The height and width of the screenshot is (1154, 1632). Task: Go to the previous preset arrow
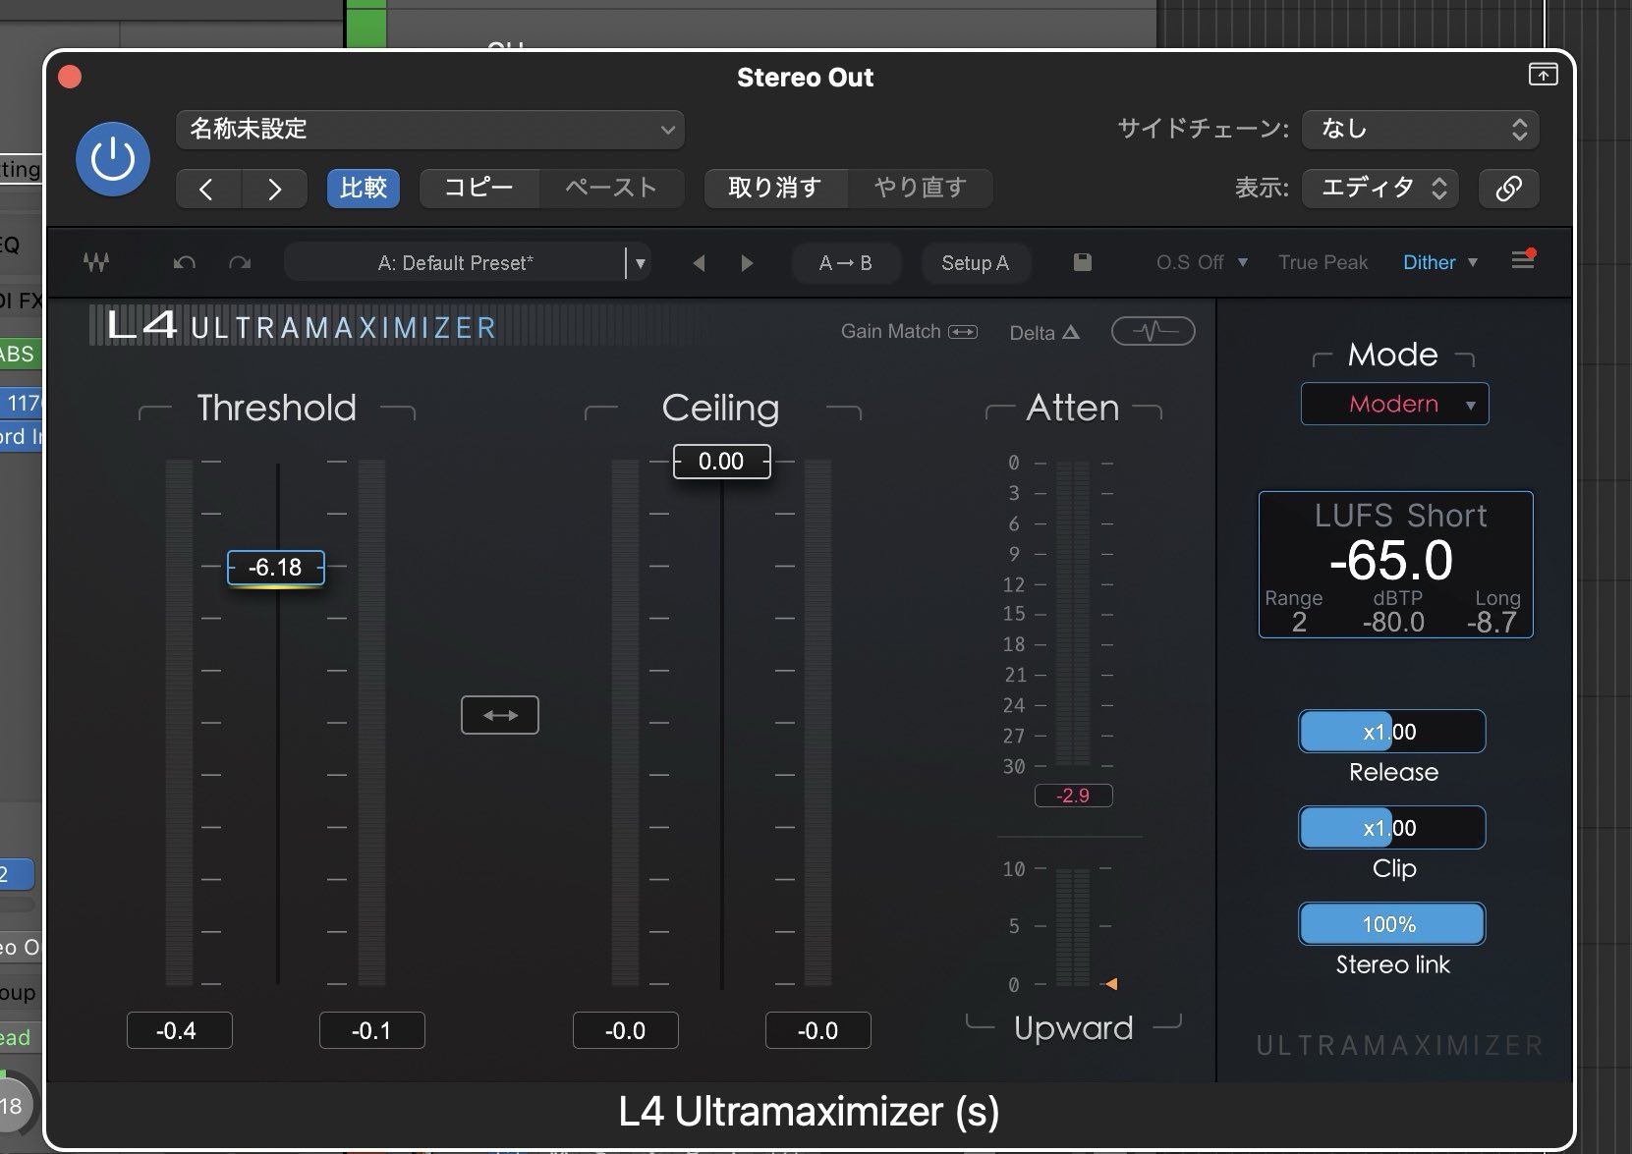point(208,189)
